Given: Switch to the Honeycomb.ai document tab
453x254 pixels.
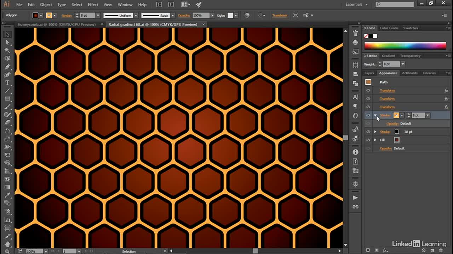Looking at the screenshot, I should [57, 24].
